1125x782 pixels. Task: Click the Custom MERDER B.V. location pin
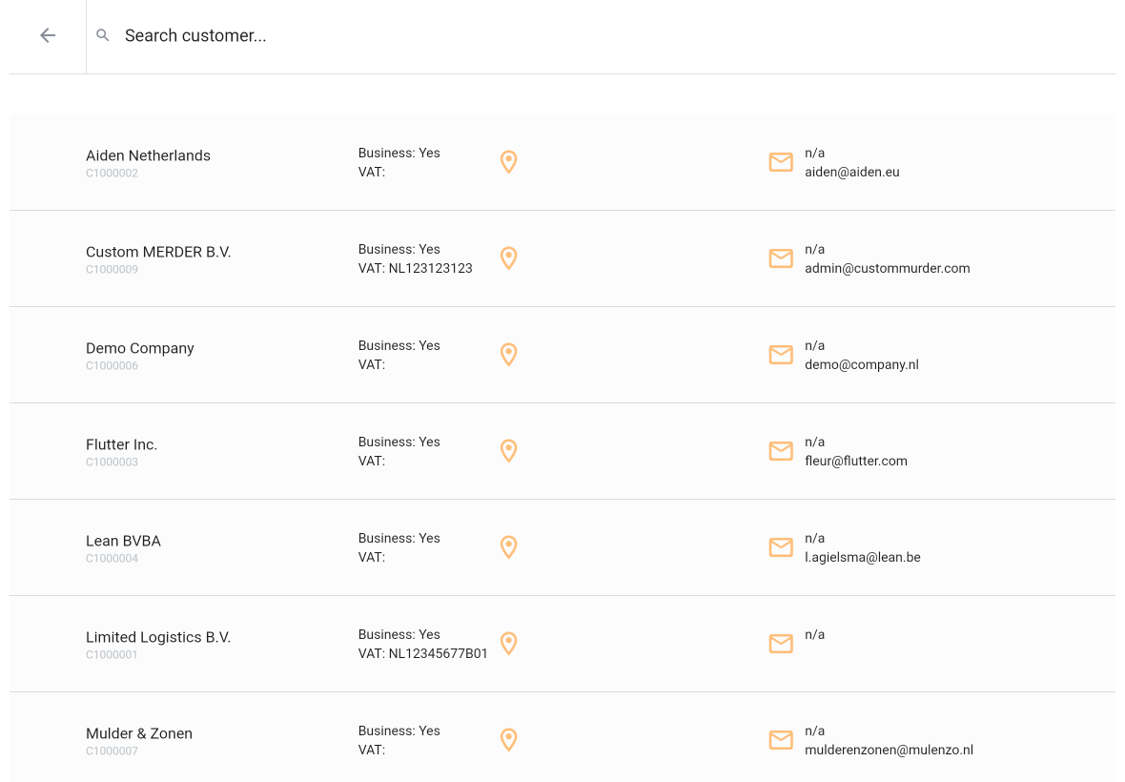point(509,258)
